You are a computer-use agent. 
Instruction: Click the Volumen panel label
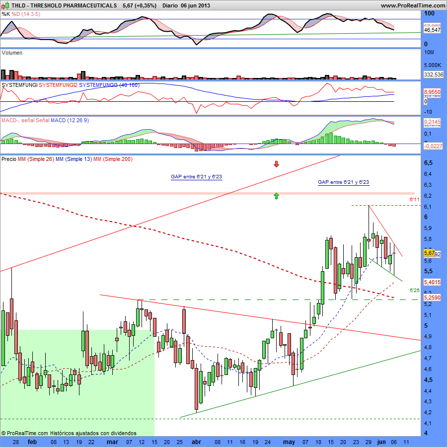[x=12, y=53]
